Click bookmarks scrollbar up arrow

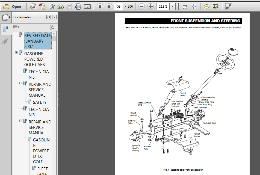point(54,34)
